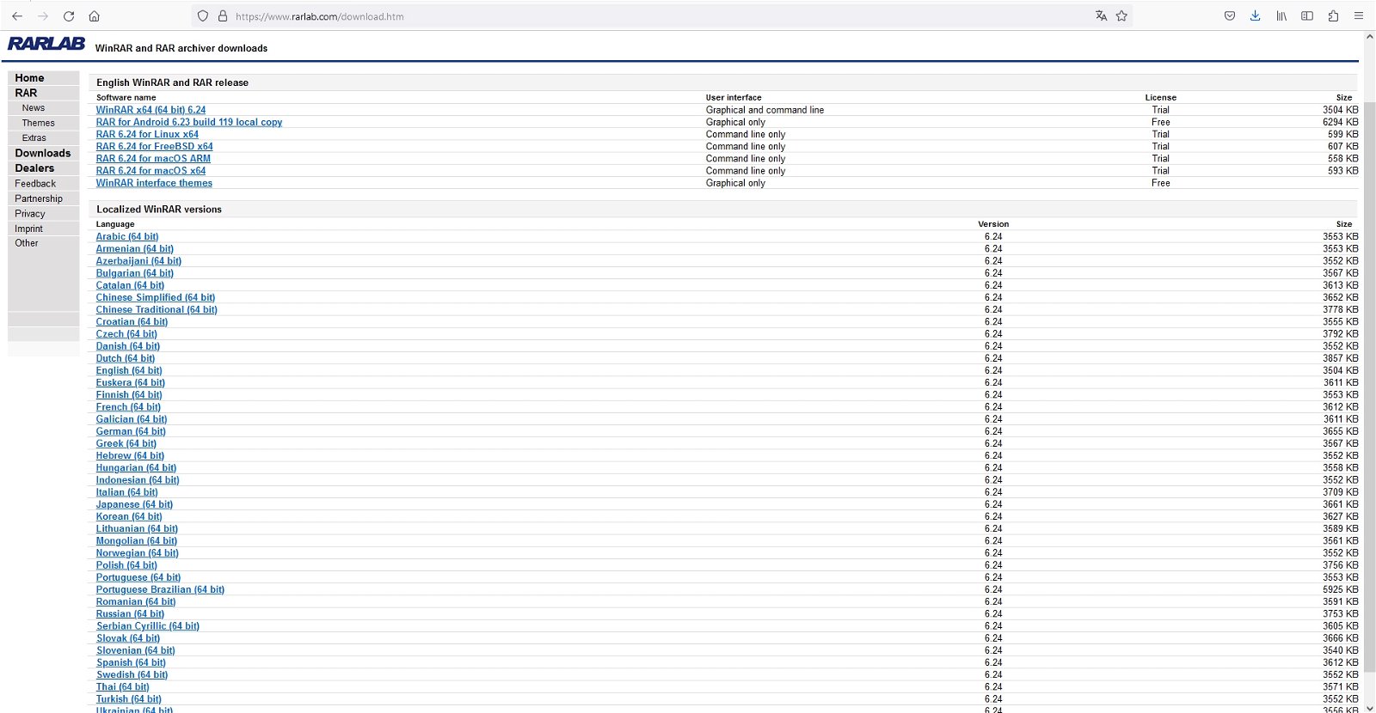Select Downloads in the sidebar
This screenshot has width=1376, height=713.
(x=43, y=153)
